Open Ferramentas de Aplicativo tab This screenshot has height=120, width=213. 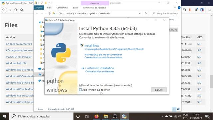tap(95, 8)
